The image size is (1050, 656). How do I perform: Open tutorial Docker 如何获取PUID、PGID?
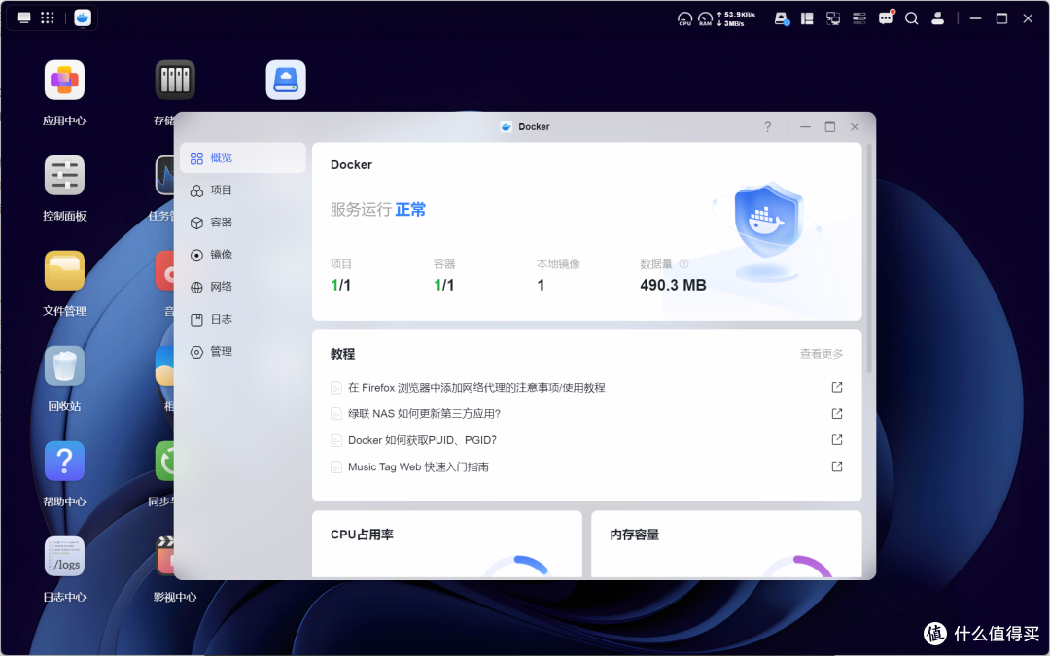[422, 440]
